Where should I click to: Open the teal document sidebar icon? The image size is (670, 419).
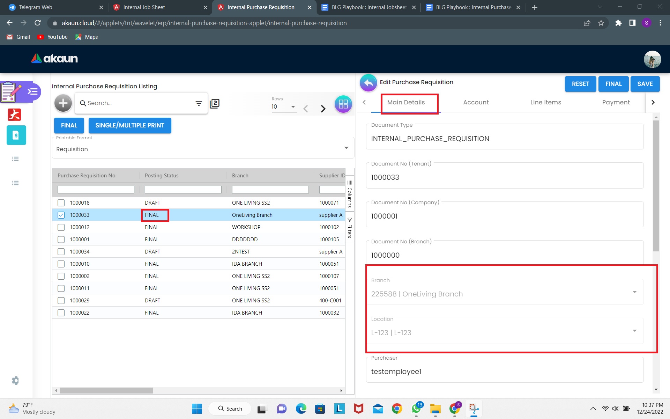(16, 135)
